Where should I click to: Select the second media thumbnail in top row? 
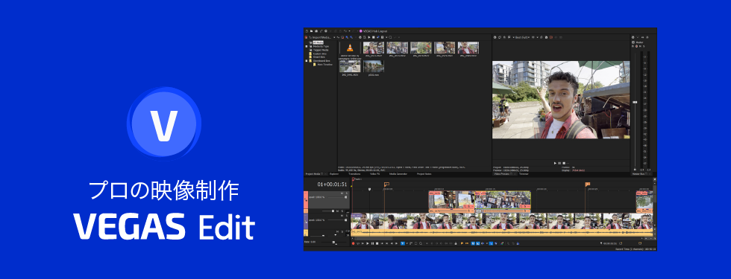(x=374, y=48)
